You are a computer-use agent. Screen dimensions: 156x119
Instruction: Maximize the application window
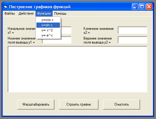tap(142, 7)
